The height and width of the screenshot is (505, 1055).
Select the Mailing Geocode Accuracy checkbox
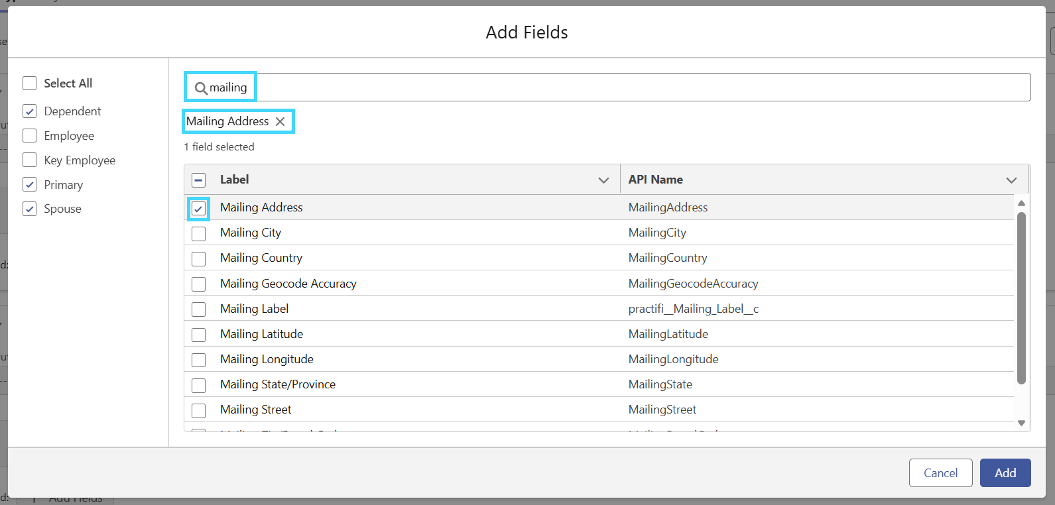coord(199,284)
